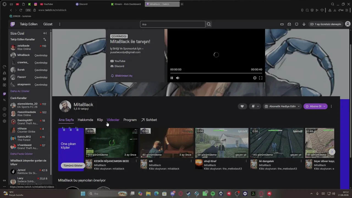Open notification bell dropdown
The image size is (352, 198).
(255, 106)
